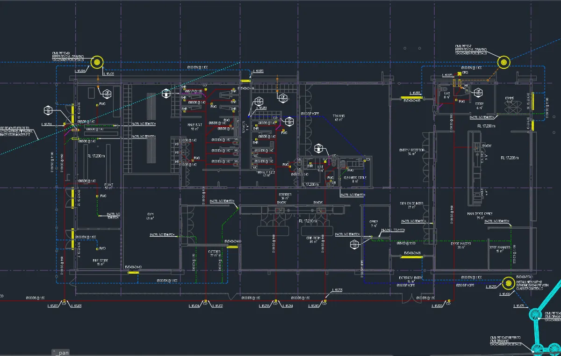The width and height of the screenshot is (561, 356).
Task: Click the LAT 9 m² room label
Action: pyautogui.click(x=321, y=168)
